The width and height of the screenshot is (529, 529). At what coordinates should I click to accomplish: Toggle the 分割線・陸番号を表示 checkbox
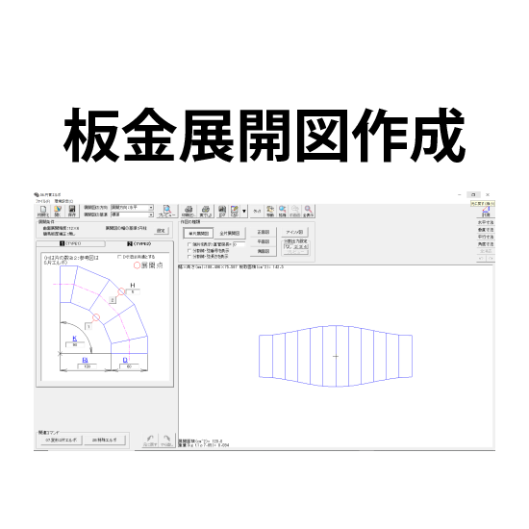[x=189, y=251]
